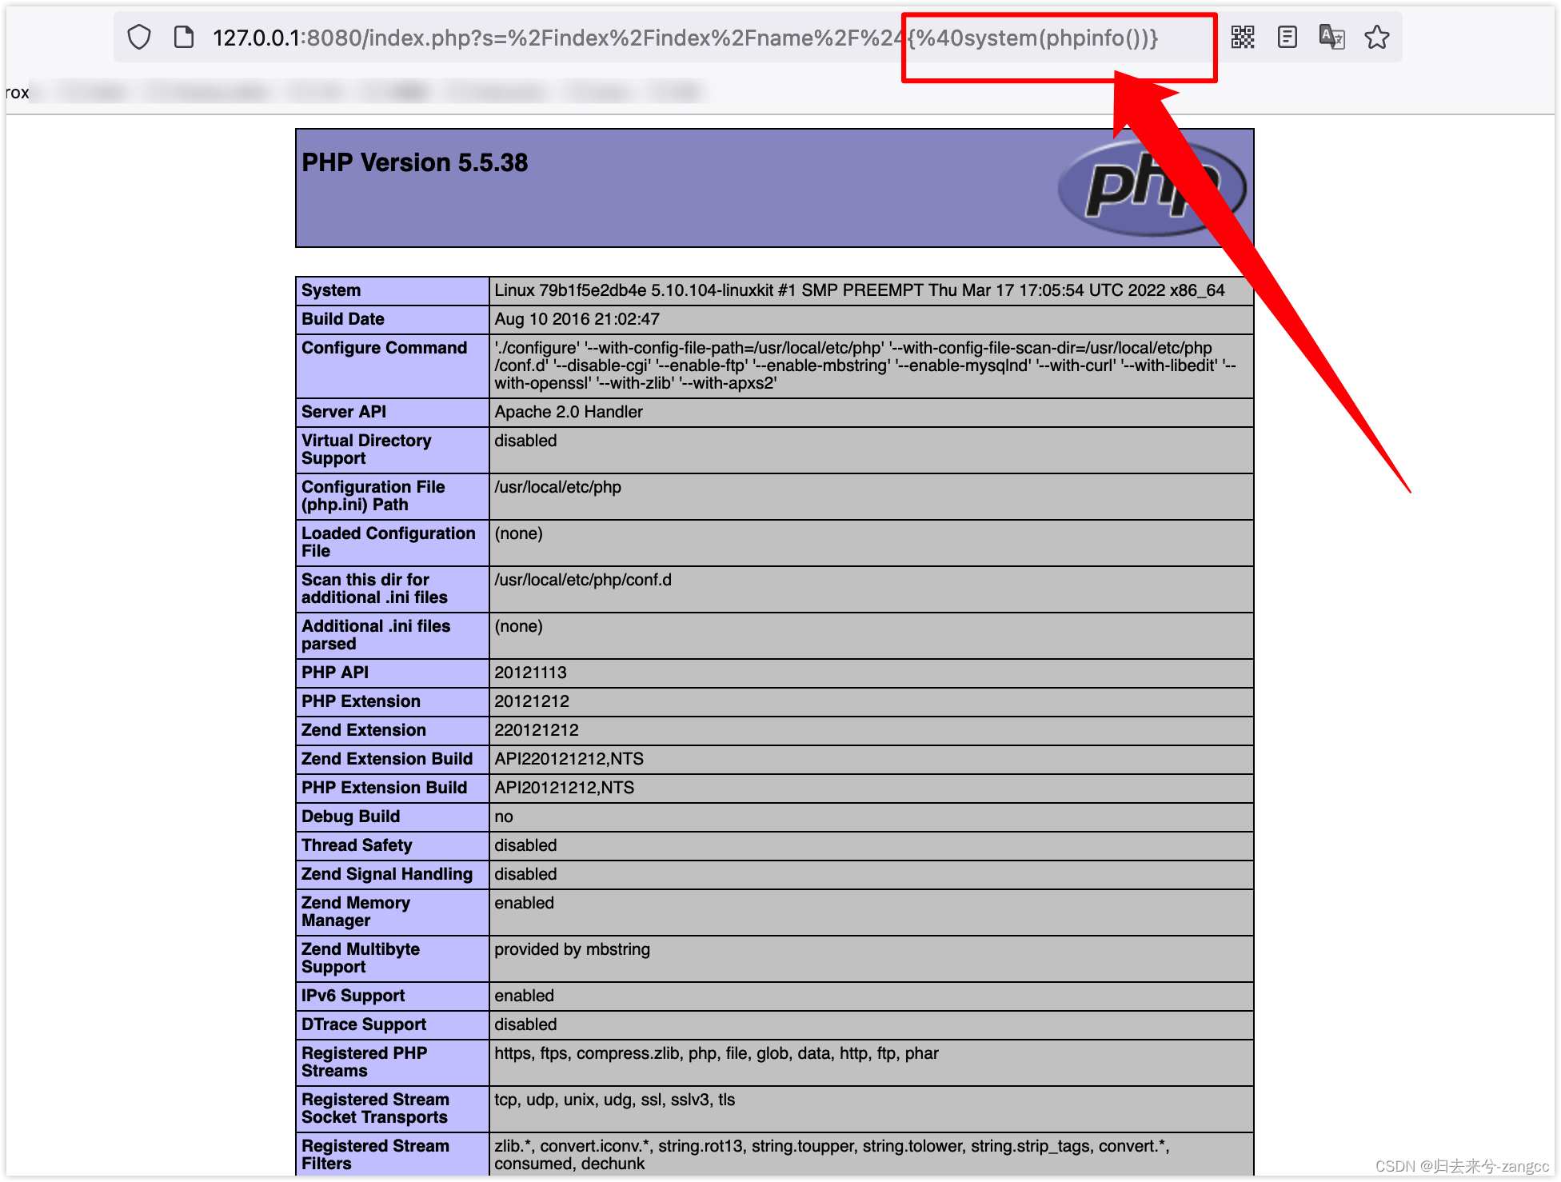This screenshot has width=1561, height=1182.
Task: Click the Registered Stream Filters label
Action: tap(376, 1155)
